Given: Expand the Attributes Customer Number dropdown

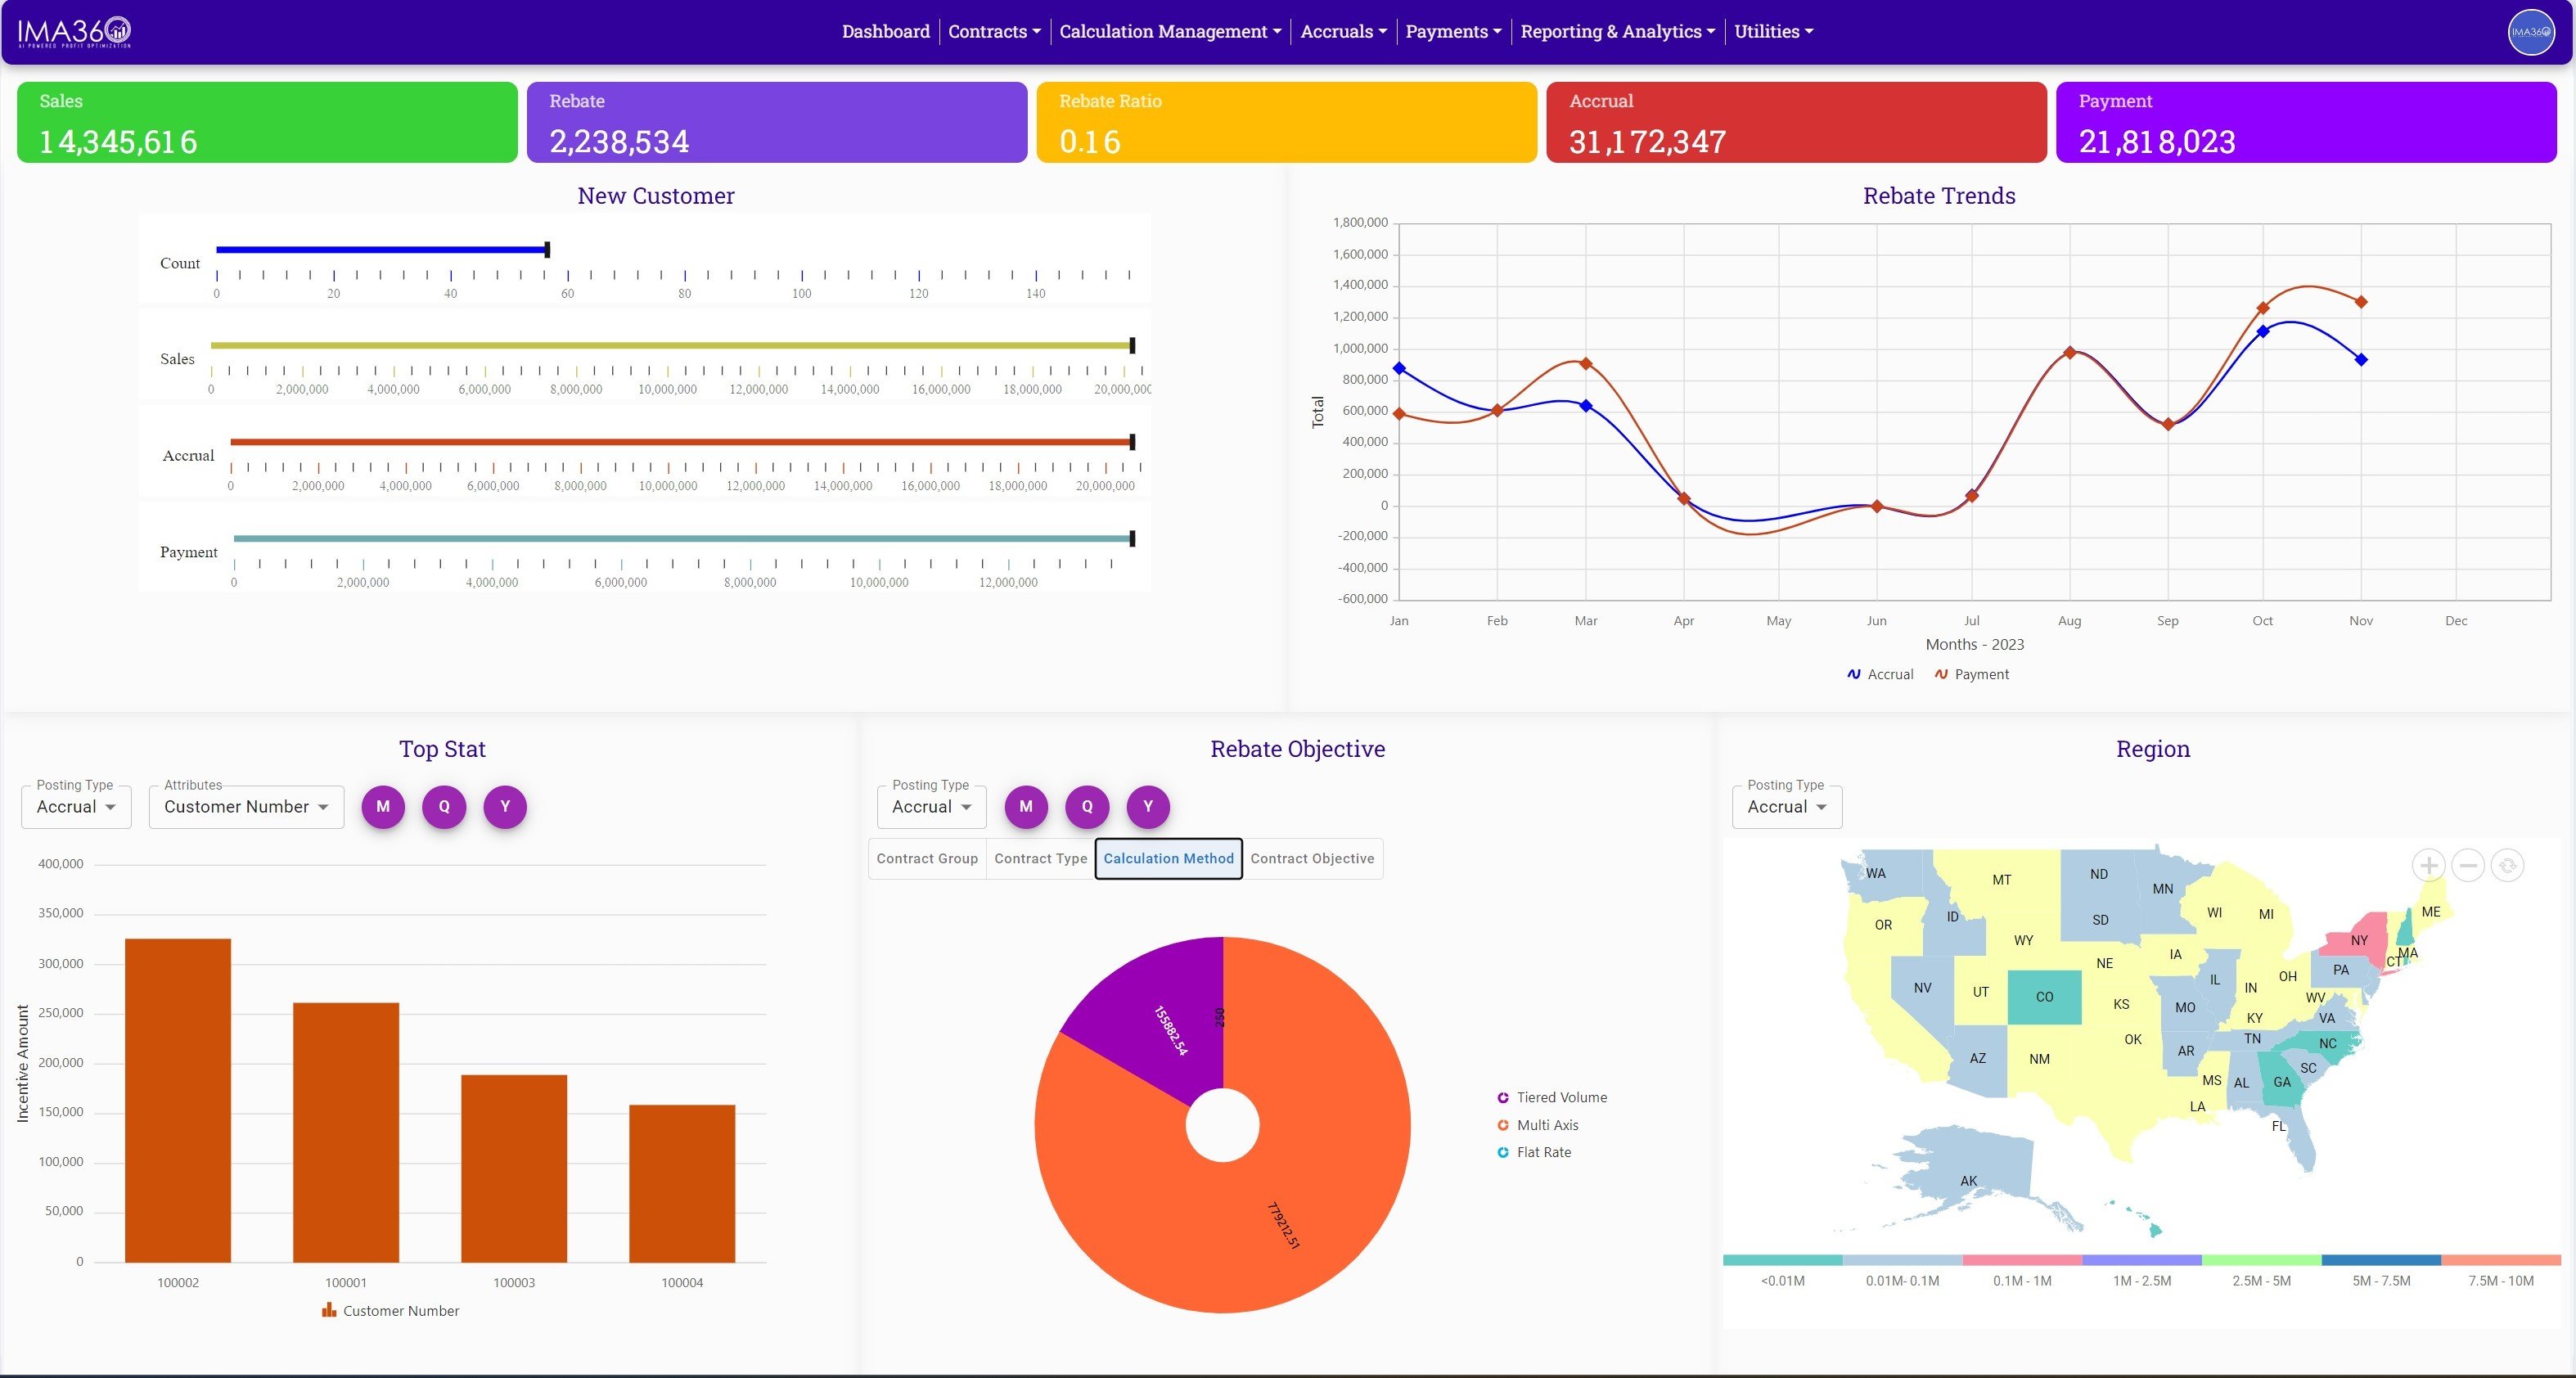Looking at the screenshot, I should (246, 807).
